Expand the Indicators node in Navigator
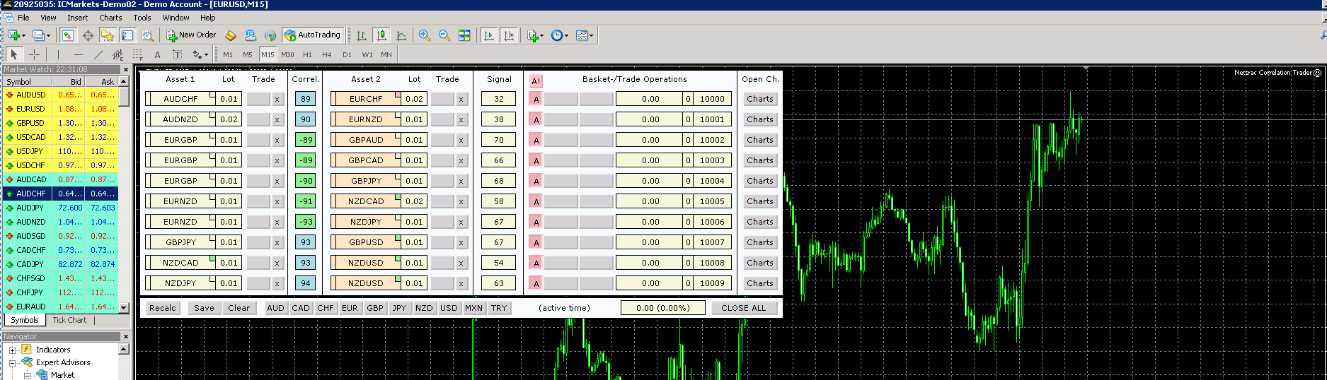The width and height of the screenshot is (1327, 380). click(12, 350)
